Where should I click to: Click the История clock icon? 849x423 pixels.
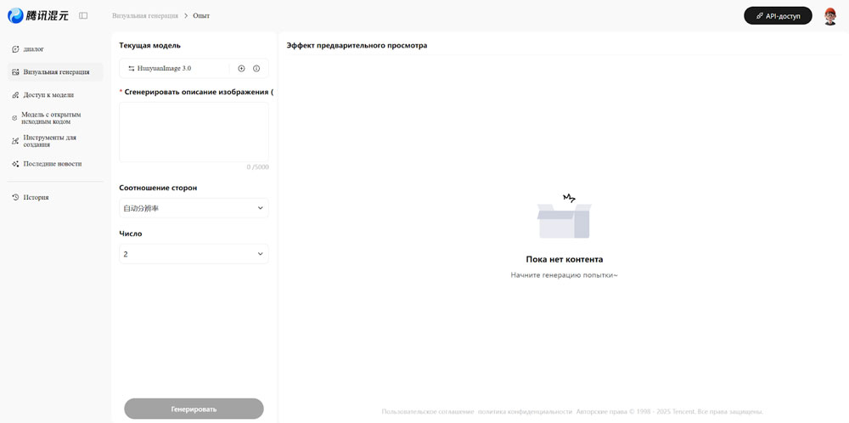click(x=15, y=197)
